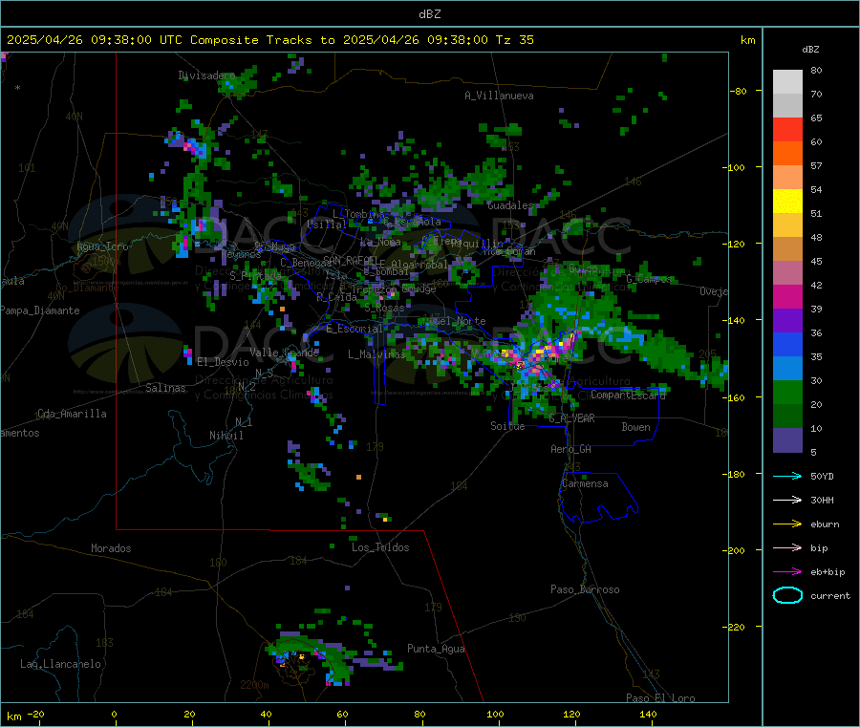Pick the purple swatch between 39 and 36
The height and width of the screenshot is (727, 860).
tap(787, 321)
